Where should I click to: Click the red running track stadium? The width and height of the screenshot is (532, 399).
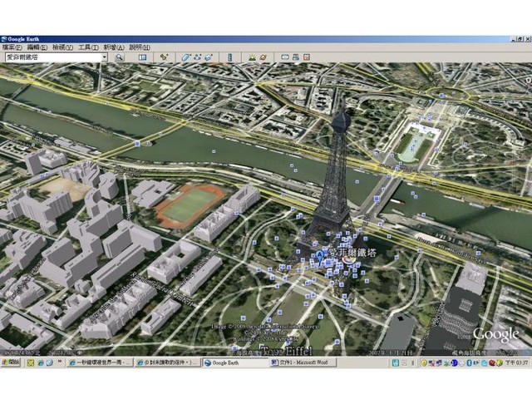pyautogui.click(x=189, y=205)
